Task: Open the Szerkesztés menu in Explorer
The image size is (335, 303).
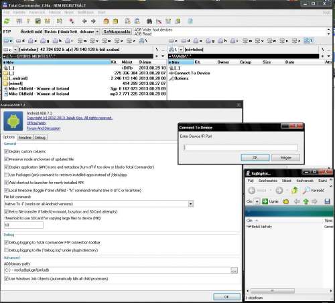Action: [268, 181]
